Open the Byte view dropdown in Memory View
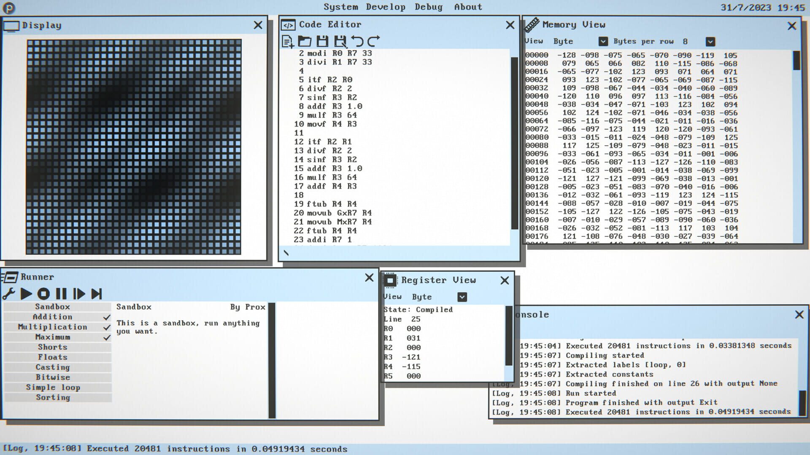 tap(602, 41)
